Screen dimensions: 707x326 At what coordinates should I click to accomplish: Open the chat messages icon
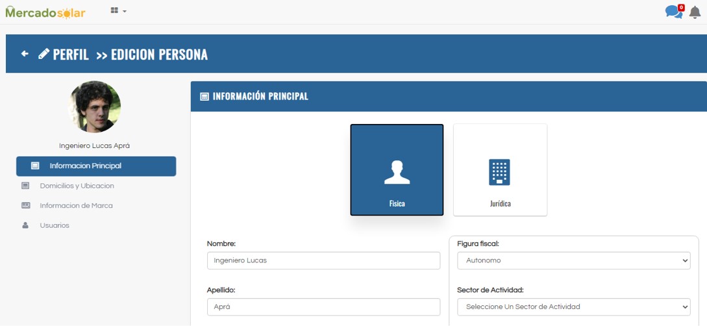[x=673, y=12]
